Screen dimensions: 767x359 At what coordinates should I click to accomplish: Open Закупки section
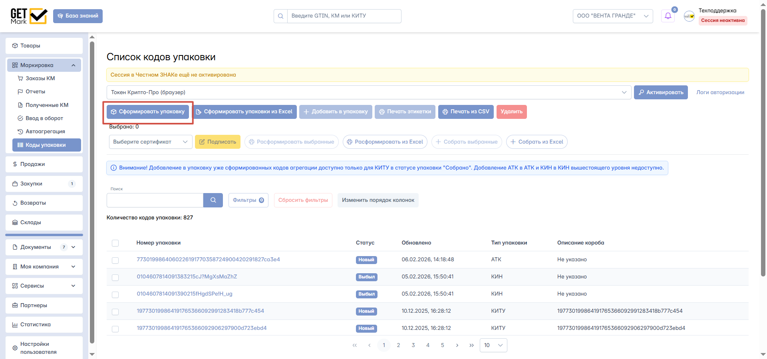click(x=44, y=184)
